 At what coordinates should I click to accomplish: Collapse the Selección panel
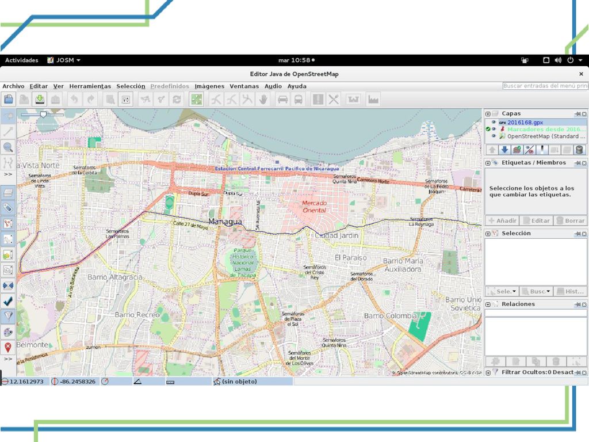488,234
